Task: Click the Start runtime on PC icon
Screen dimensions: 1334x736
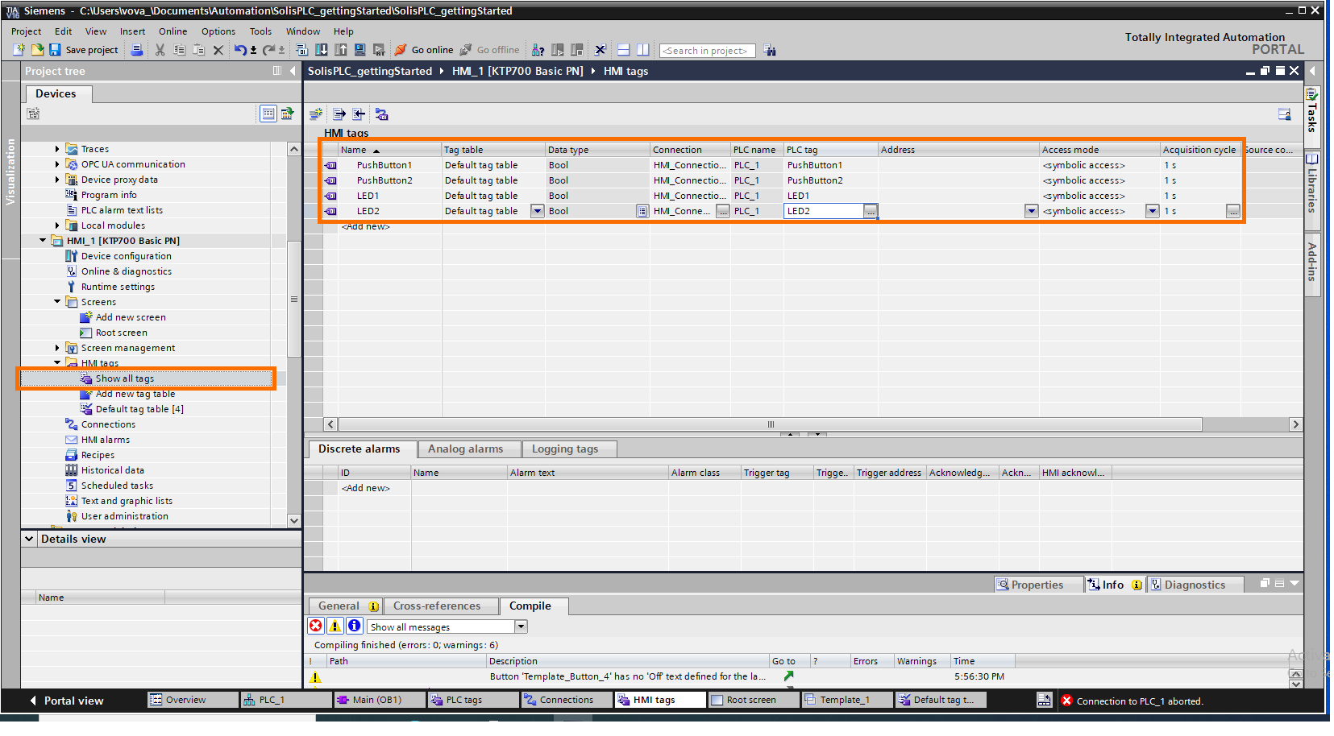Action: pos(379,50)
